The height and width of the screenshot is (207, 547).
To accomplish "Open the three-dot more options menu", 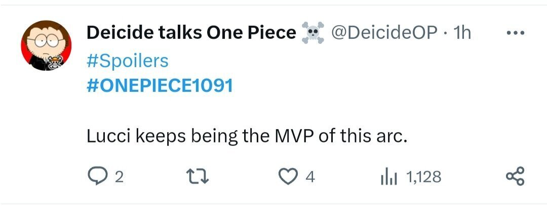I will point(517,33).
